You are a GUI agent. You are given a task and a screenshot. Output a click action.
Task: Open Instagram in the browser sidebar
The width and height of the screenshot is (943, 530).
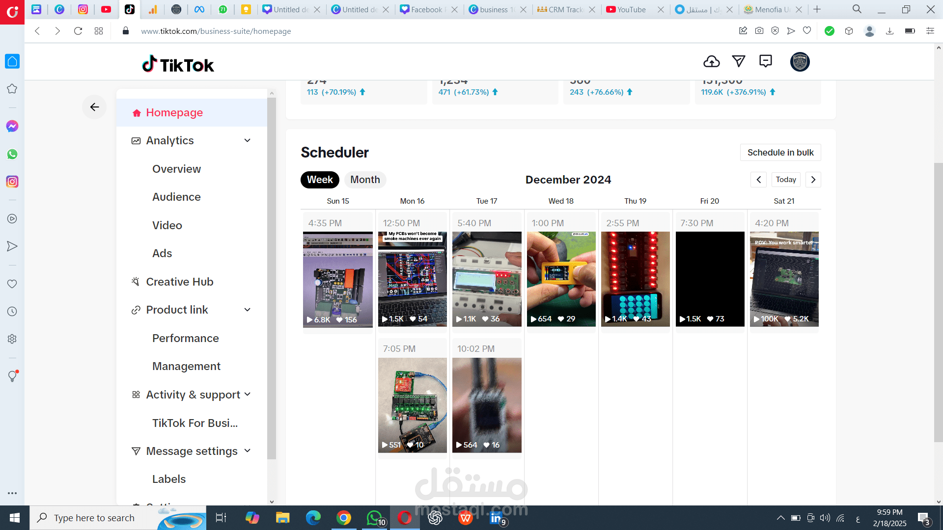coord(12,182)
